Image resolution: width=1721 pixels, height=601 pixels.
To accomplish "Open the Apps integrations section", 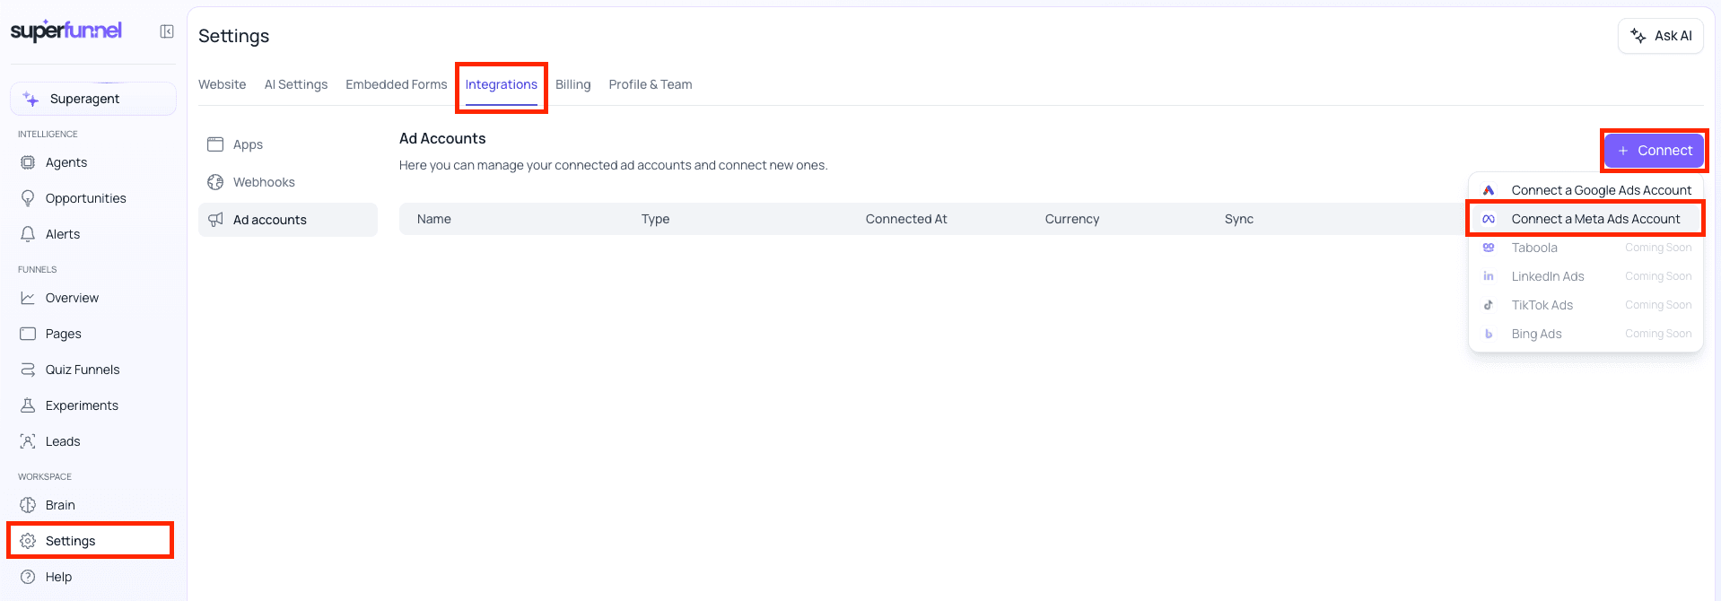I will (x=288, y=144).
